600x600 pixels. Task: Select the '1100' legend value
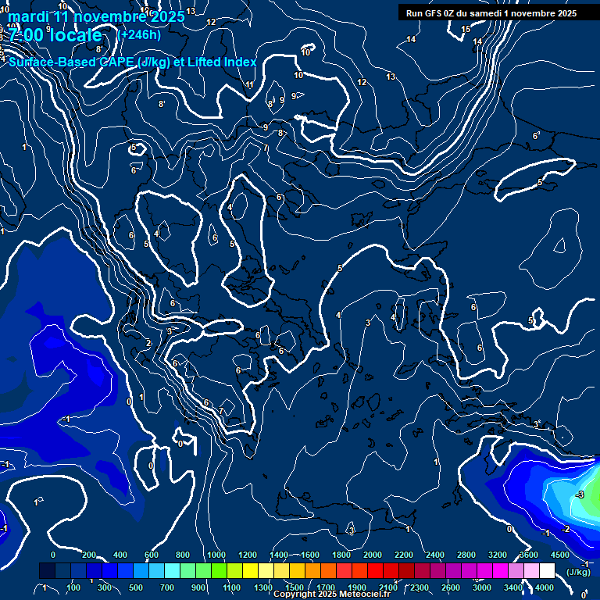click(x=231, y=587)
